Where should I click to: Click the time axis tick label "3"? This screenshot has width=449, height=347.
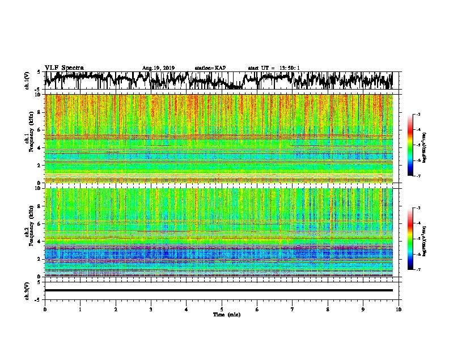pyautogui.click(x=151, y=310)
